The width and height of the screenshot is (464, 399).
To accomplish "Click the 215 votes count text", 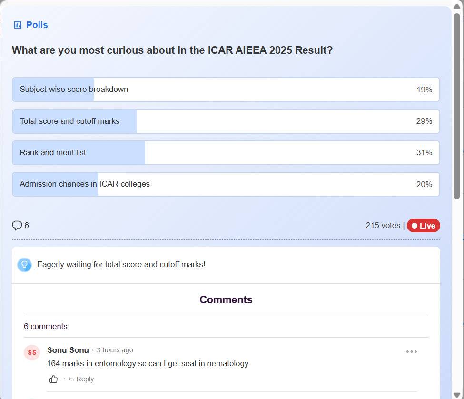I will click(x=383, y=226).
